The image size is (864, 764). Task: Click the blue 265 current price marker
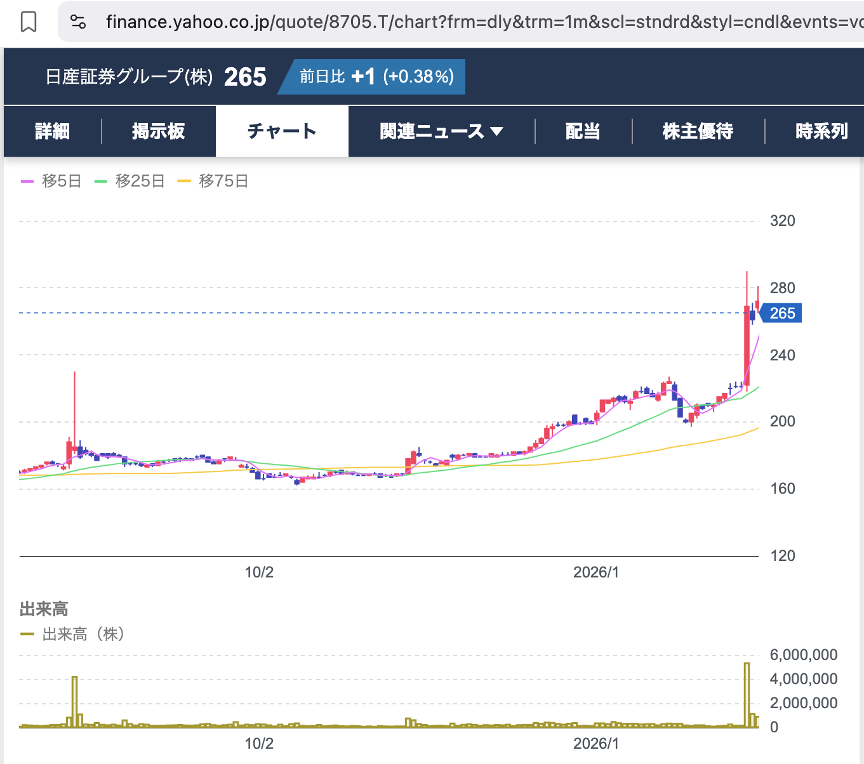[781, 313]
